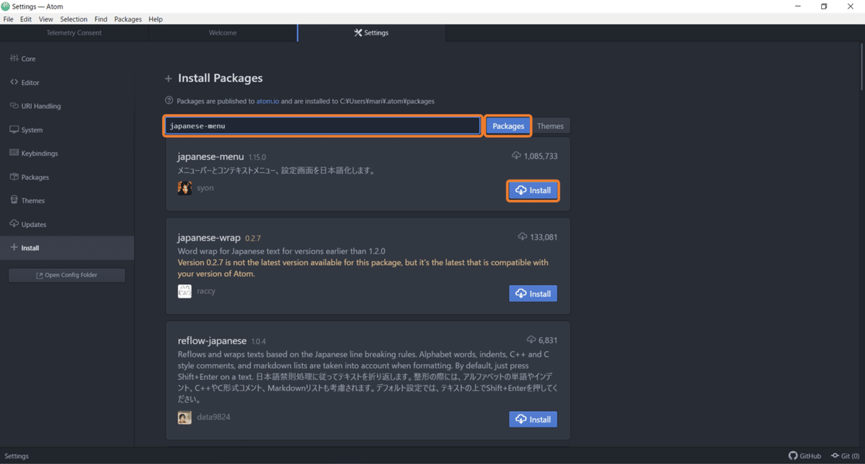Click the Editor code brackets icon
This screenshot has height=464, width=865.
pyautogui.click(x=14, y=82)
